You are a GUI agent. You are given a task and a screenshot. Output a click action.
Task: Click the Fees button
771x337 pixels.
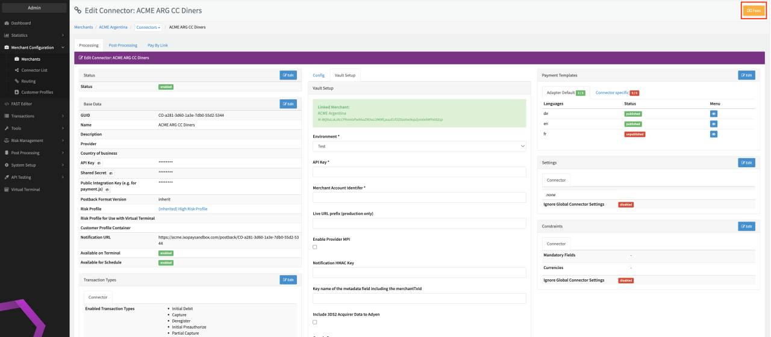click(754, 10)
